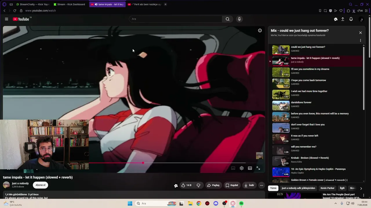Enter fullscreen in the video player
371x208 pixels.
[x=258, y=168]
